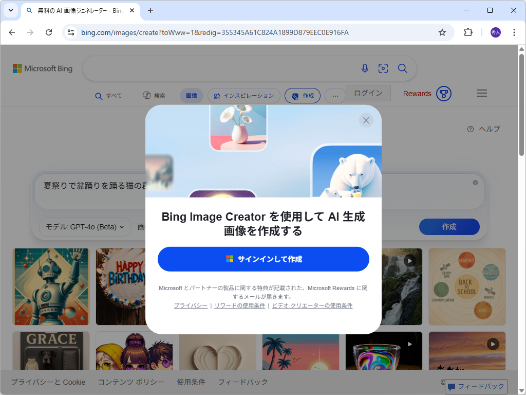Open visual search with the camera icon
Image resolution: width=526 pixels, height=395 pixels.
click(x=383, y=68)
